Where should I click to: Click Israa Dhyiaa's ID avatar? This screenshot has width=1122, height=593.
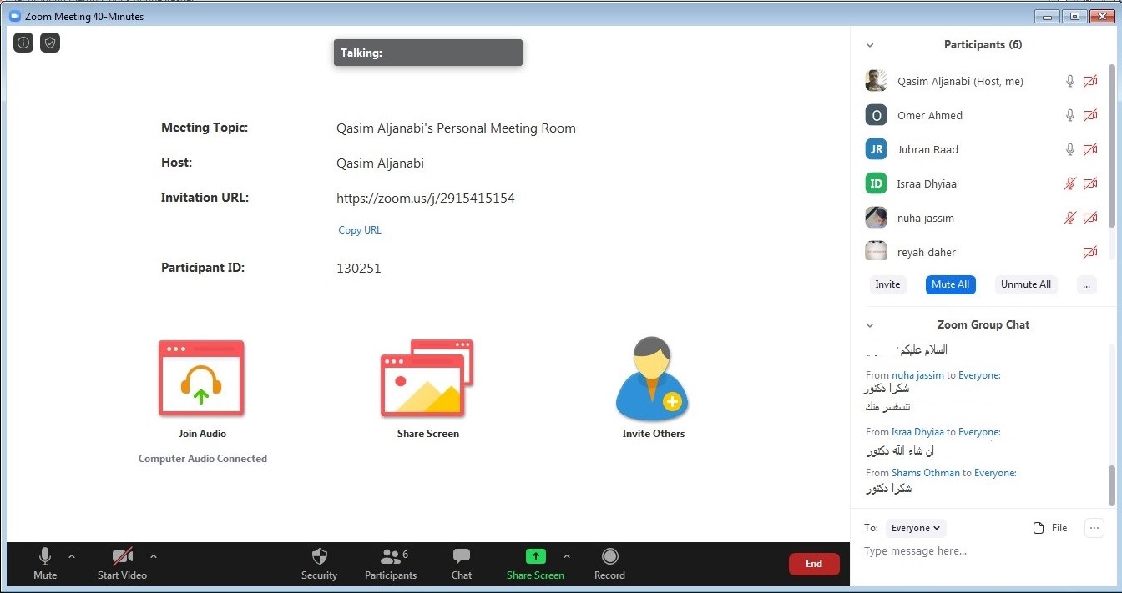[876, 183]
